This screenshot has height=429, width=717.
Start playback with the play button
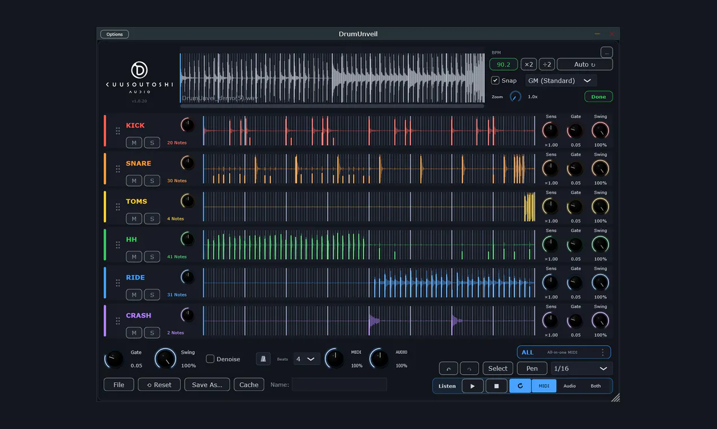[473, 386]
